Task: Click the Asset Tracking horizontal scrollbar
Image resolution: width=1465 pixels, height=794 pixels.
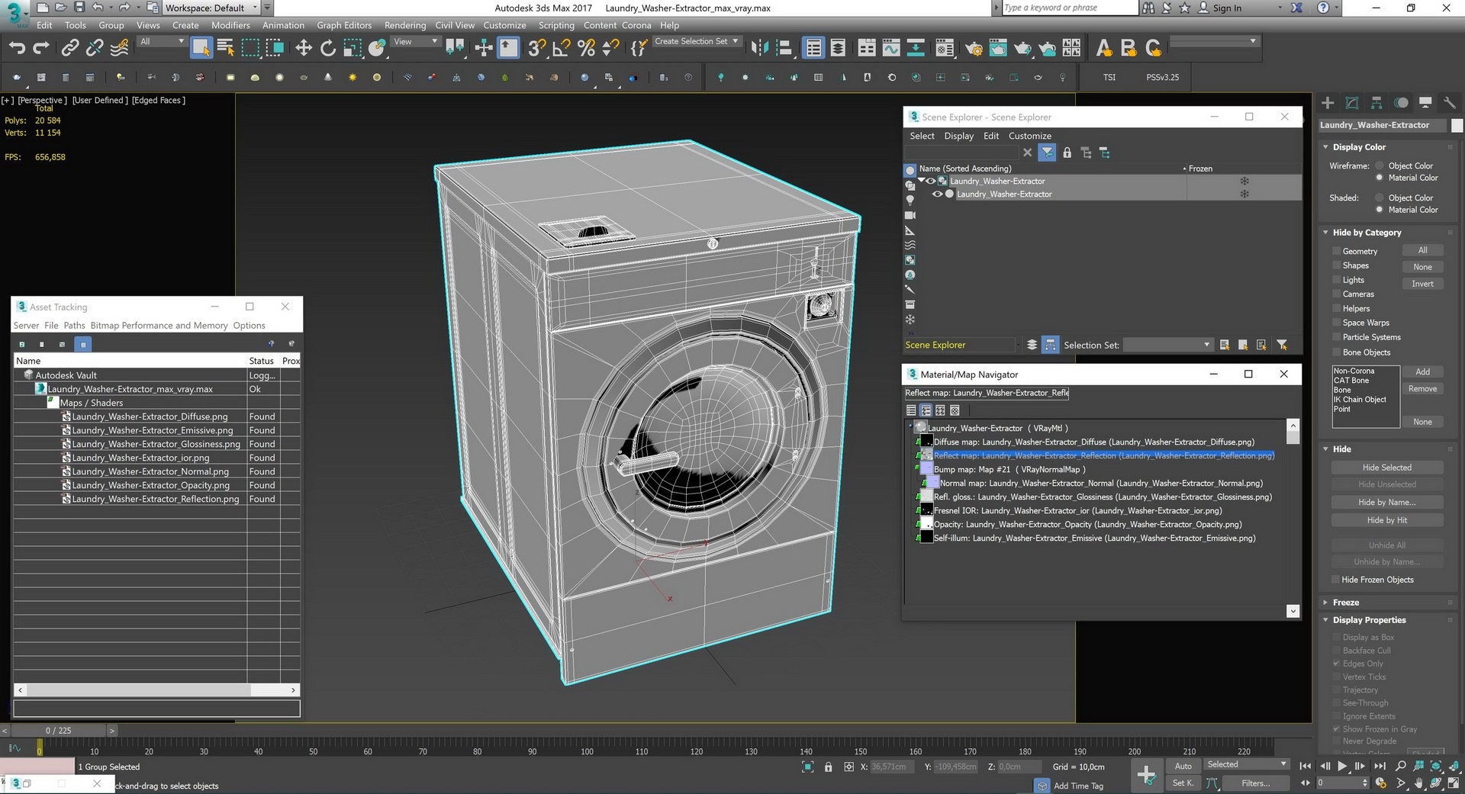Action: tap(156, 690)
